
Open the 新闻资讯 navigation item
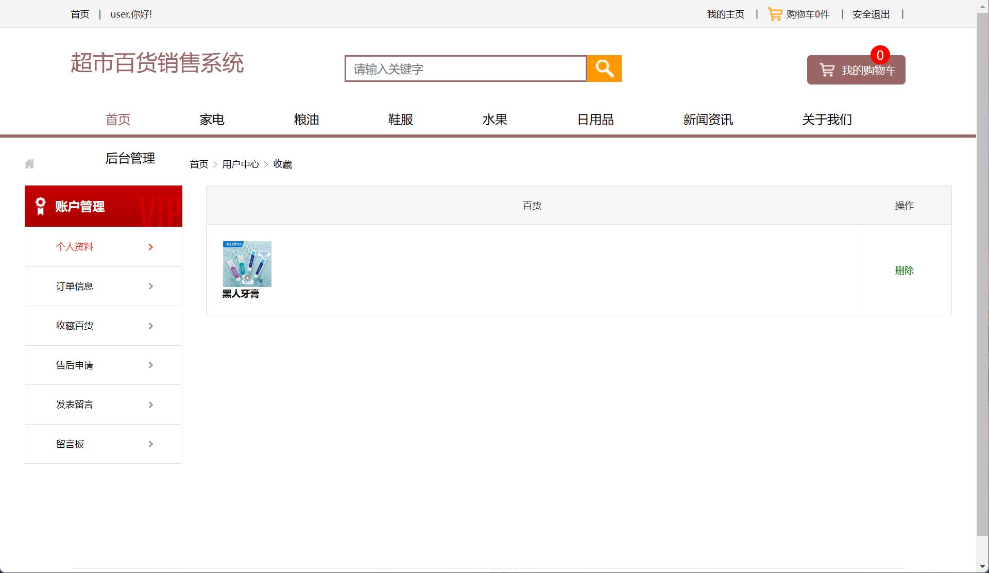coord(708,120)
